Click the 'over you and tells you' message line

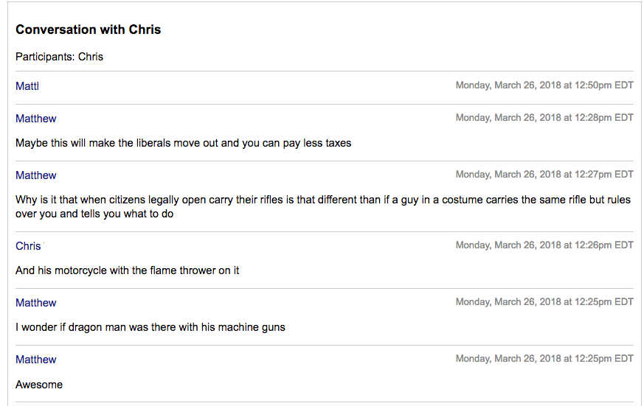[94, 214]
